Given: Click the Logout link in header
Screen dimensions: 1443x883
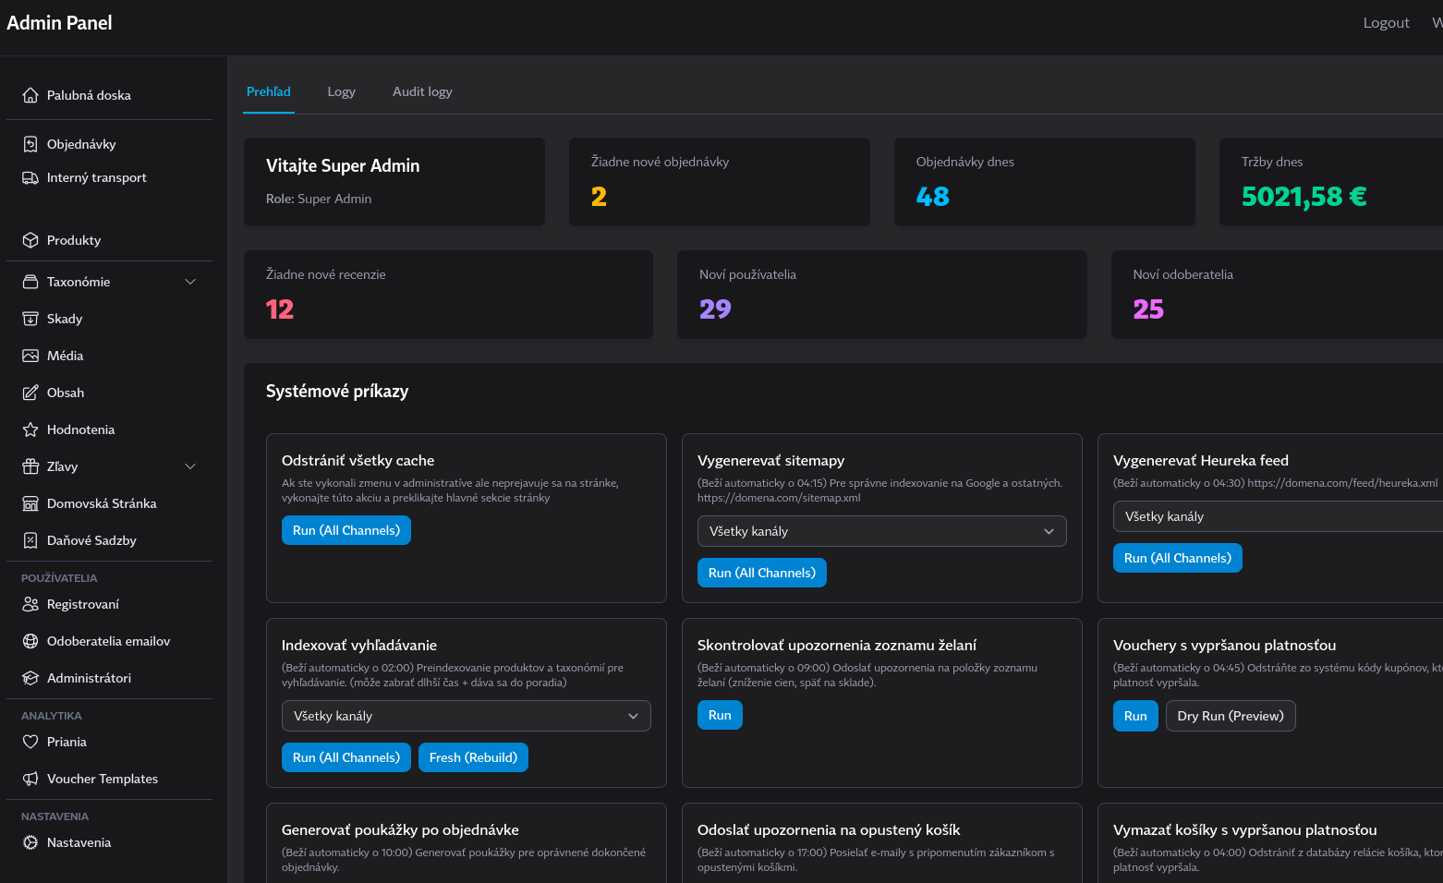Looking at the screenshot, I should point(1386,23).
